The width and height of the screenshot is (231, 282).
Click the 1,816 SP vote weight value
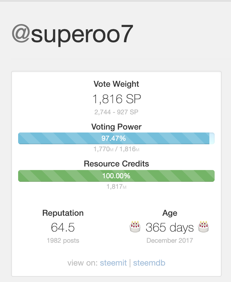coord(117,99)
